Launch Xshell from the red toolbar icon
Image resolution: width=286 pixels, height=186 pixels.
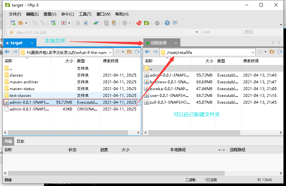pyautogui.click(x=139, y=23)
